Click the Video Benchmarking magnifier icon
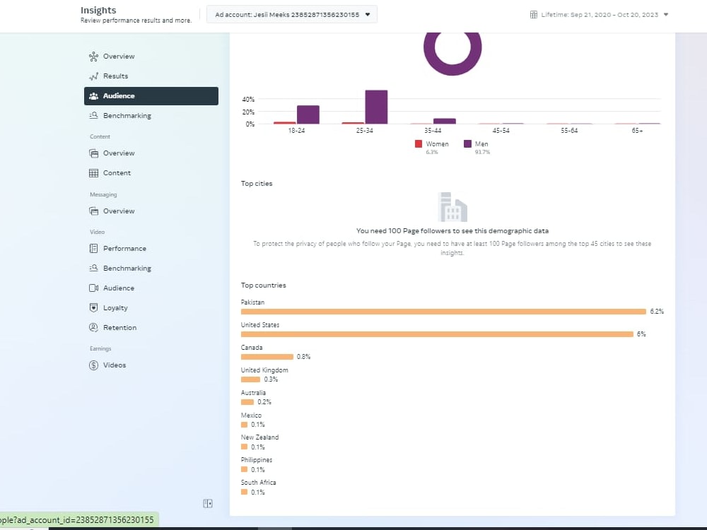The height and width of the screenshot is (530, 707). [93, 268]
